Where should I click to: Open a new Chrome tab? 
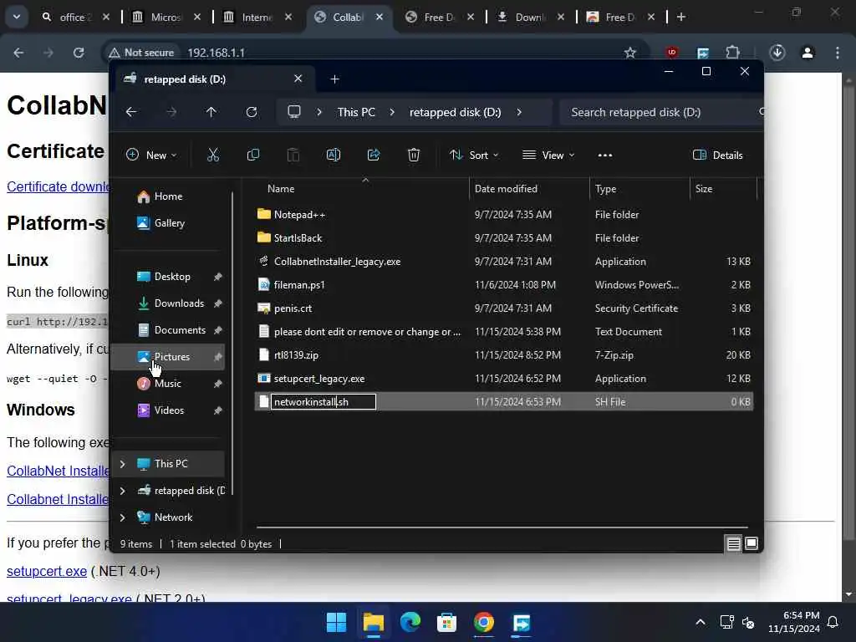click(x=680, y=17)
